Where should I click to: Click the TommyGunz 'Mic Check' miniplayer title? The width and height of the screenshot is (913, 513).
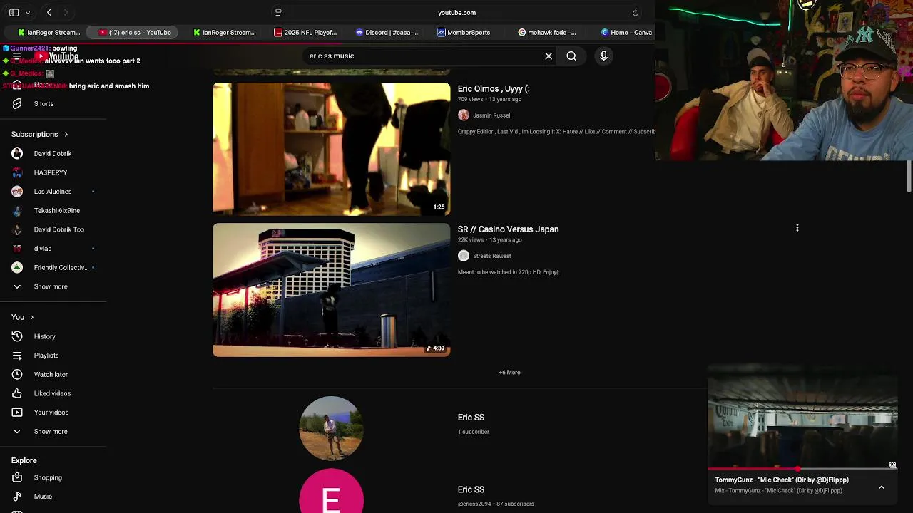coord(782,480)
